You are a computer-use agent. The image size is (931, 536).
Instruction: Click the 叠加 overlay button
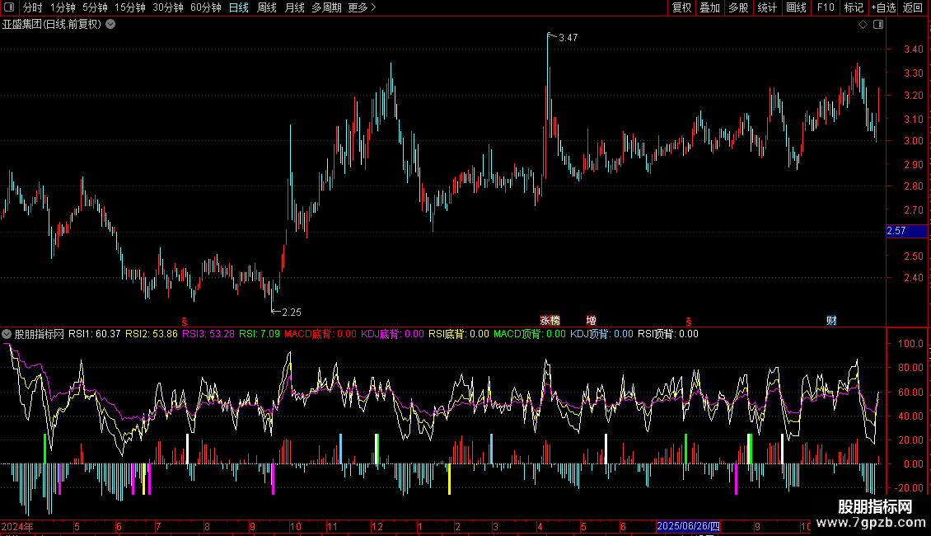pyautogui.click(x=709, y=7)
